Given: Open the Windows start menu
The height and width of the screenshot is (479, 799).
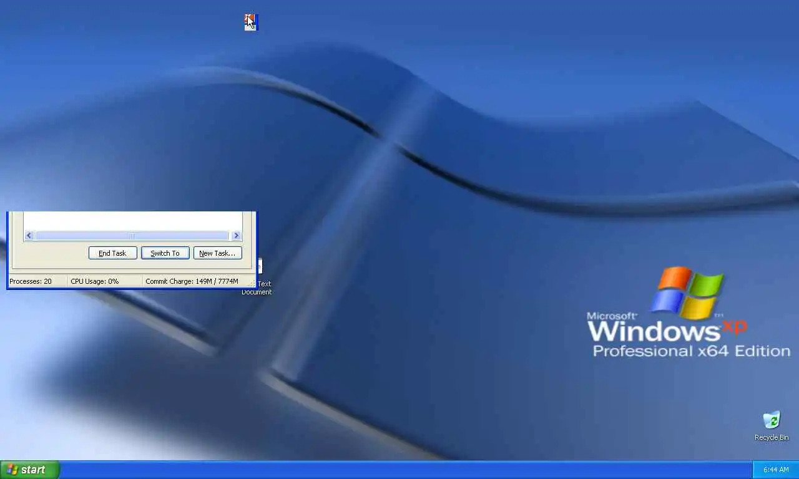Looking at the screenshot, I should 30,470.
